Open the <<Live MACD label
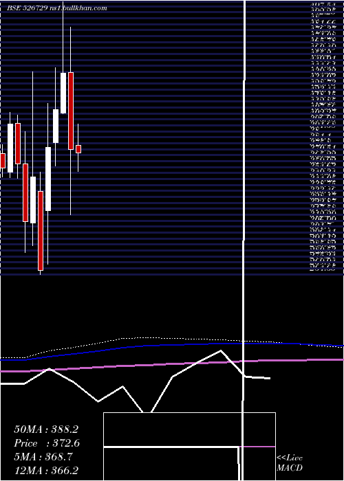The height and width of the screenshot is (481, 344). 290,462
